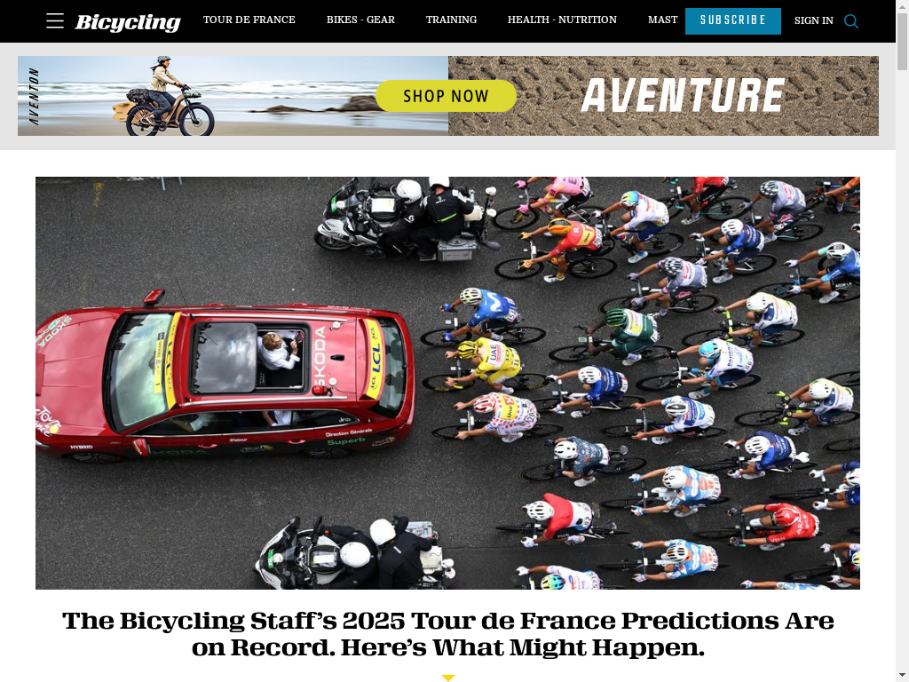Viewport: 909px width, 682px height.
Task: Go to the Training section
Action: 451,20
